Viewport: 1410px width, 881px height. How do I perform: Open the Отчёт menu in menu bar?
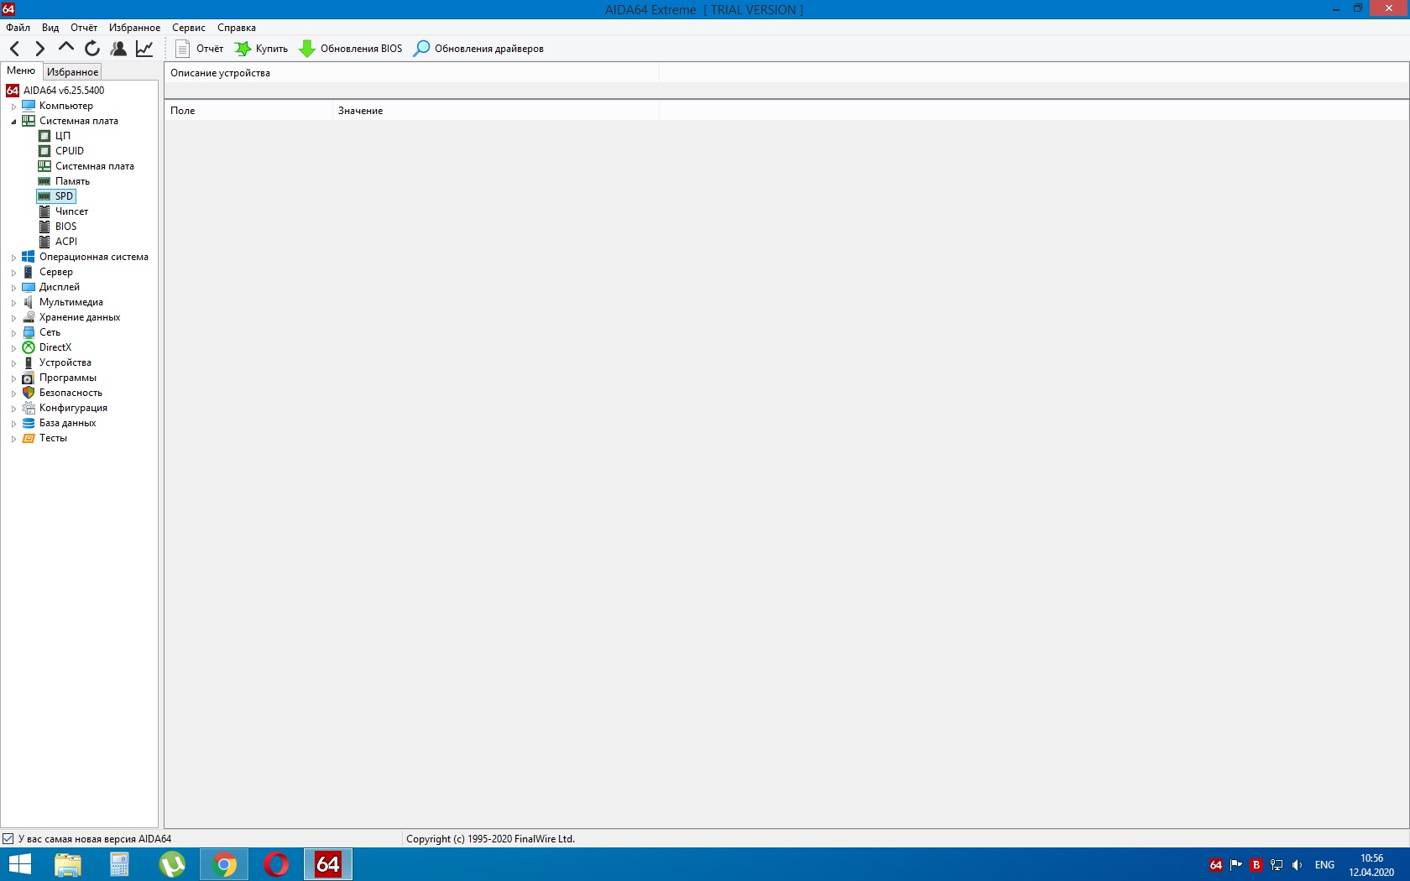[84, 28]
